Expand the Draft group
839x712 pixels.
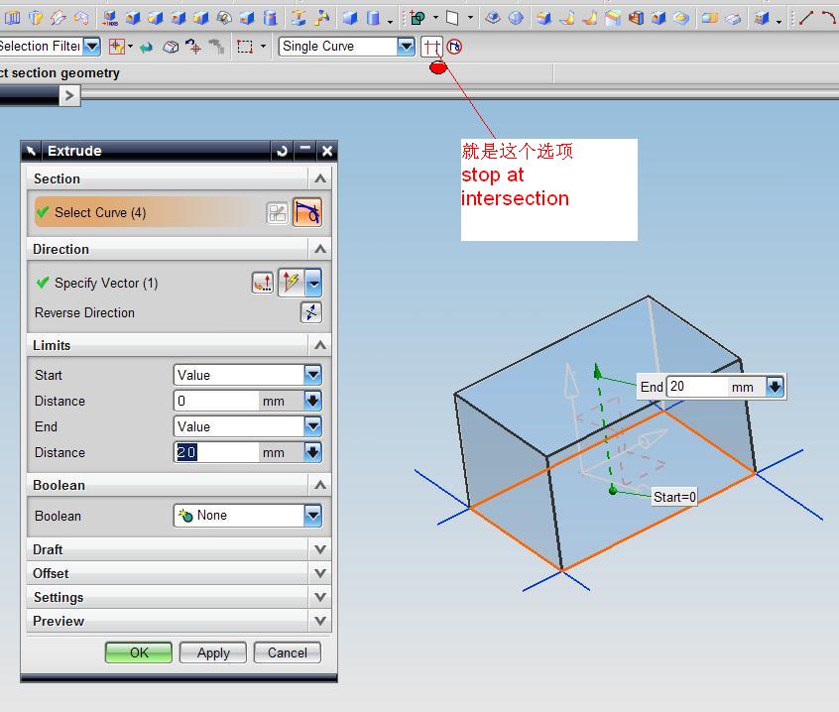pyautogui.click(x=320, y=549)
